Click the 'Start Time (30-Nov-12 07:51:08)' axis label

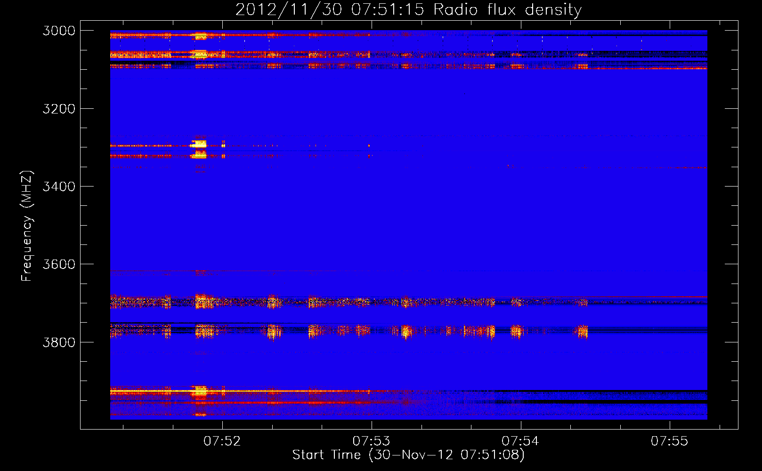[x=408, y=455]
